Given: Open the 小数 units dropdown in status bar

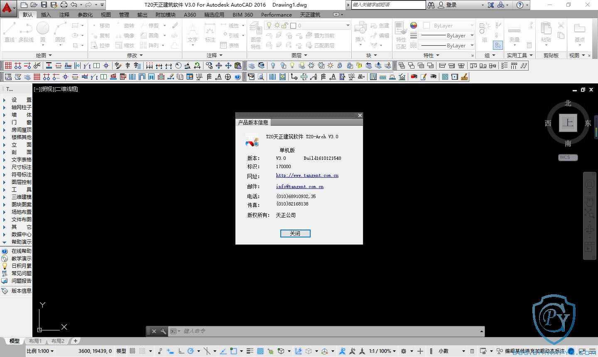Looking at the screenshot, I should pos(451,351).
